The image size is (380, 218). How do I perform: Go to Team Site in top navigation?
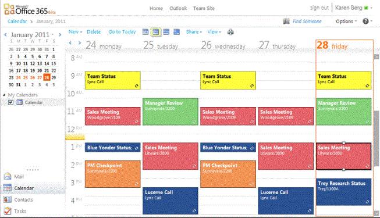click(x=204, y=8)
